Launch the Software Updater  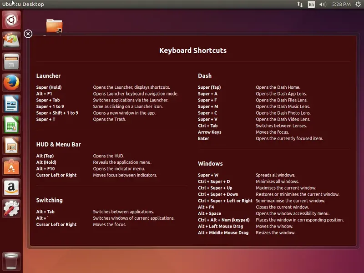point(11,41)
